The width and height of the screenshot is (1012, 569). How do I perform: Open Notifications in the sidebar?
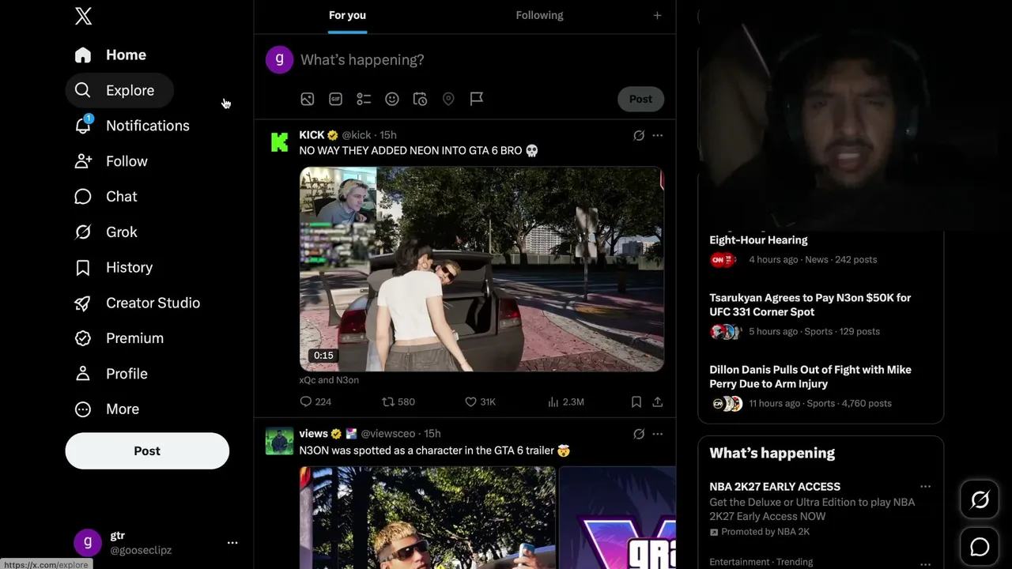pyautogui.click(x=132, y=126)
